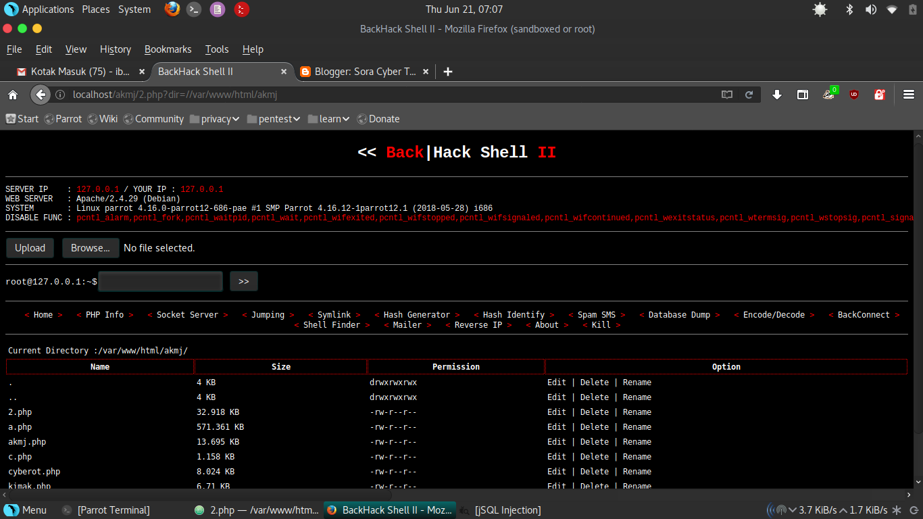
Task: Focus the address bar URL field
Action: [x=392, y=95]
